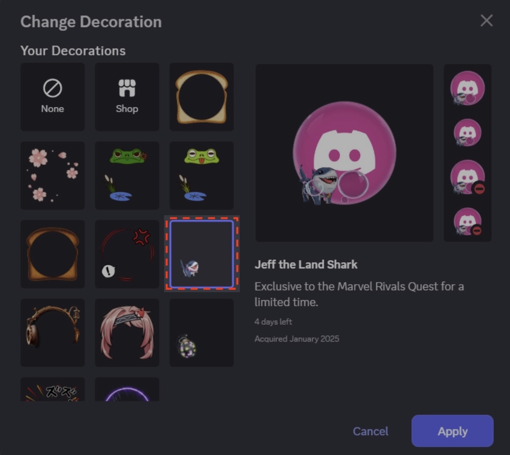Open the decoration Shop
This screenshot has width=510, height=455.
(126, 96)
